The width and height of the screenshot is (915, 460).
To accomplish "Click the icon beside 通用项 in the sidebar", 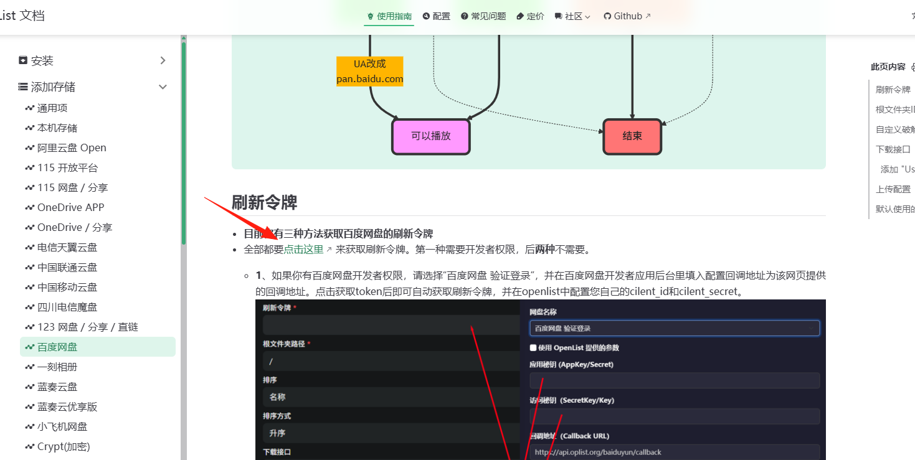I will click(x=29, y=108).
